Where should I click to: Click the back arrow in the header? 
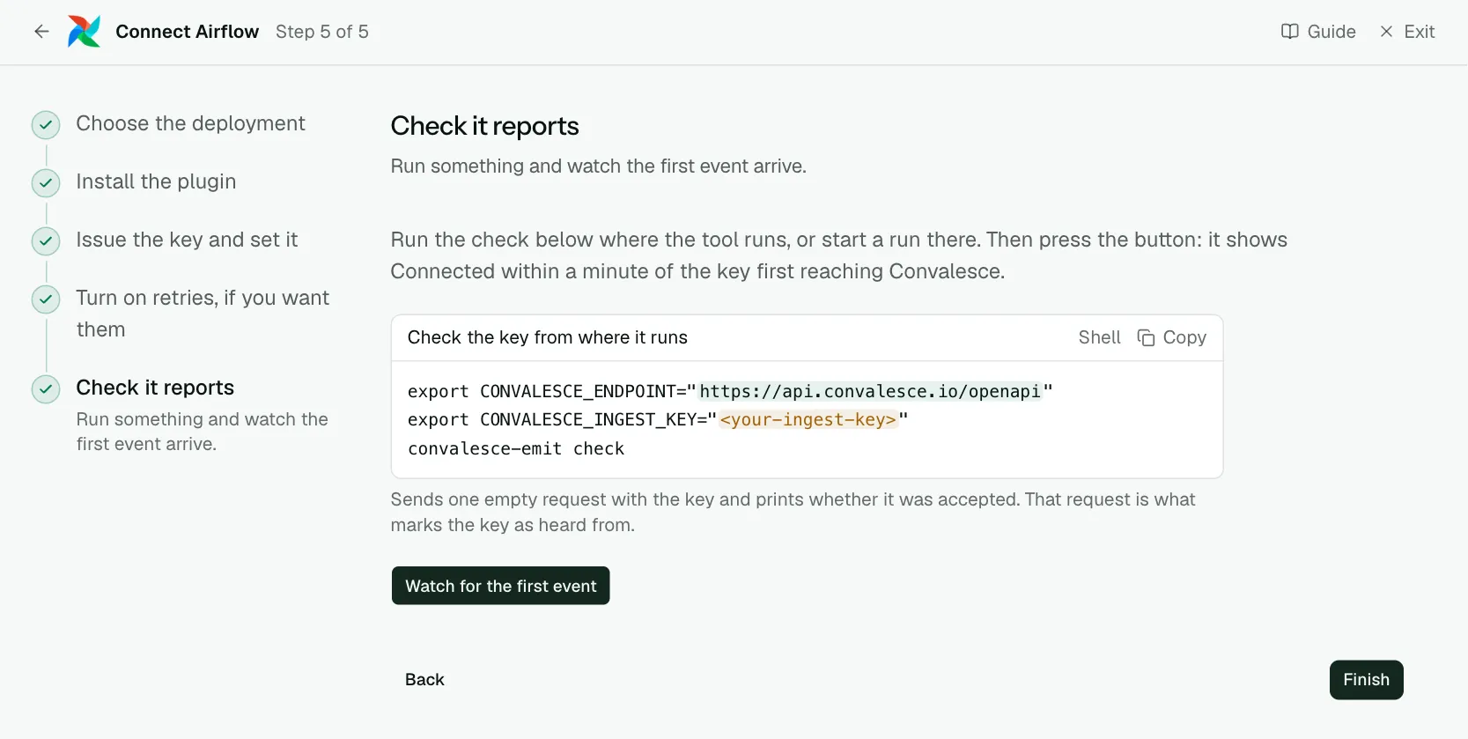[41, 32]
